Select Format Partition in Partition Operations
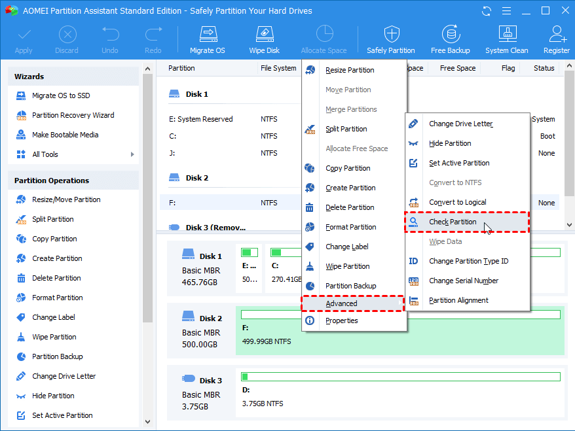 (x=57, y=298)
